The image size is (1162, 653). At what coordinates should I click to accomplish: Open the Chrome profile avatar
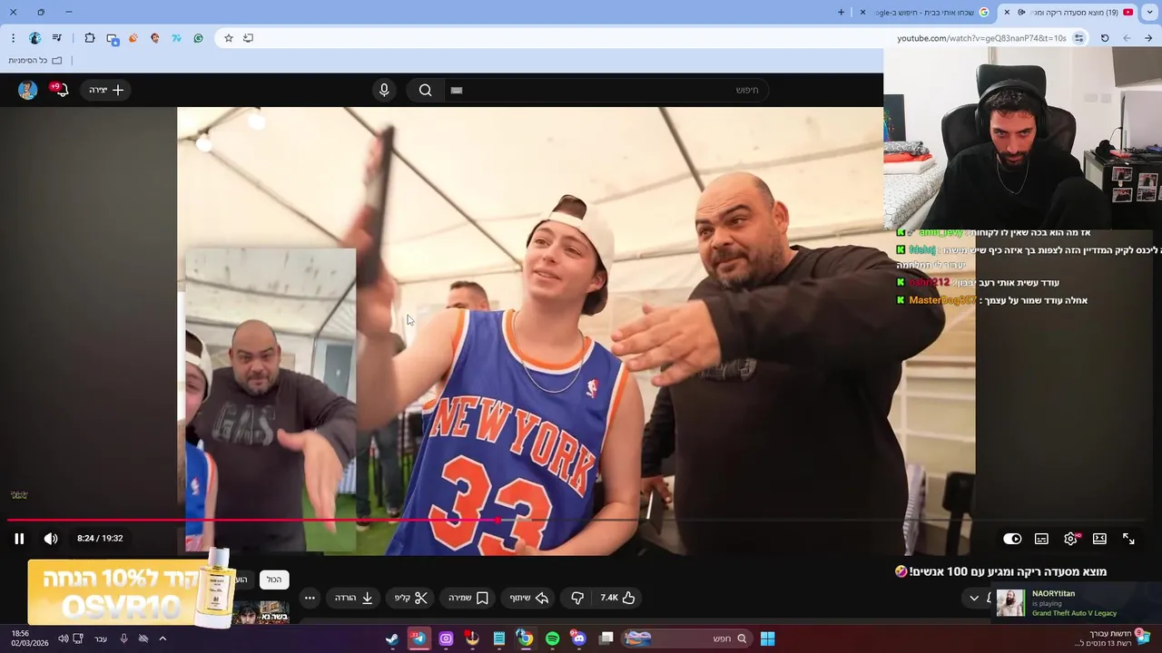point(35,38)
